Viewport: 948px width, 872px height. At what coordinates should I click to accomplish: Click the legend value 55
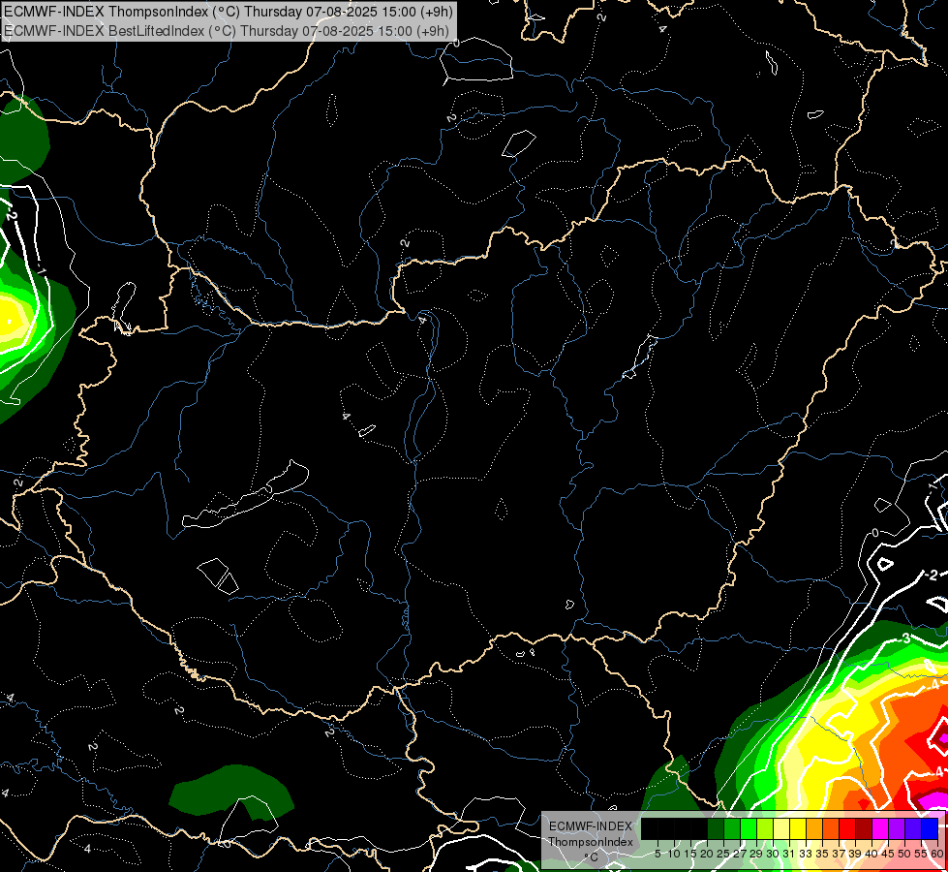[921, 854]
